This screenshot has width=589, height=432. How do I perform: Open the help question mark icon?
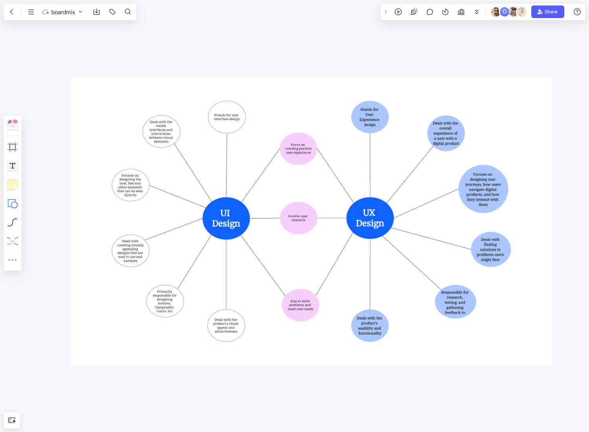coord(577,12)
